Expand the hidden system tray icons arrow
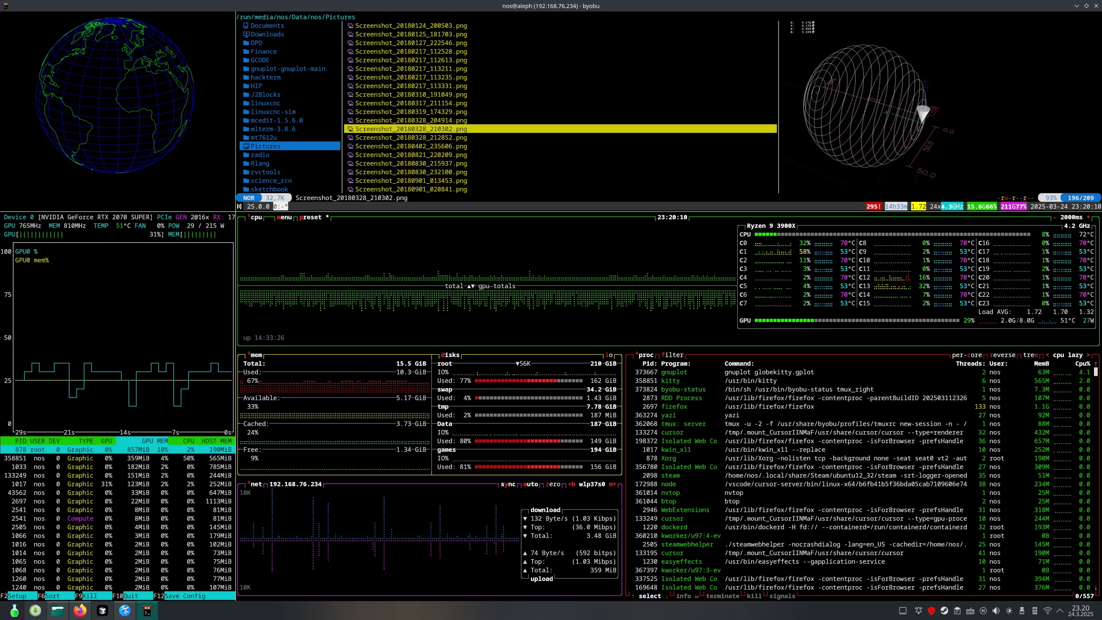The width and height of the screenshot is (1102, 620). coord(1060,611)
